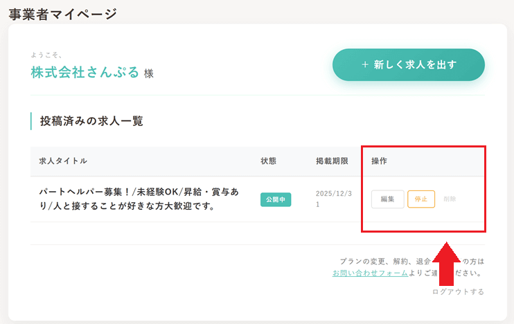The image size is (514, 324).
Task: Log out via ログアウトする
Action: [x=458, y=291]
